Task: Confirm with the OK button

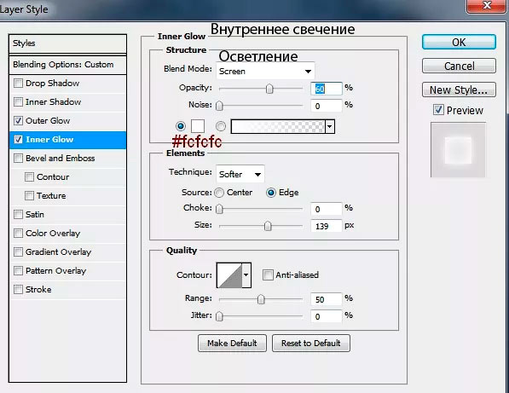Action: pos(459,42)
